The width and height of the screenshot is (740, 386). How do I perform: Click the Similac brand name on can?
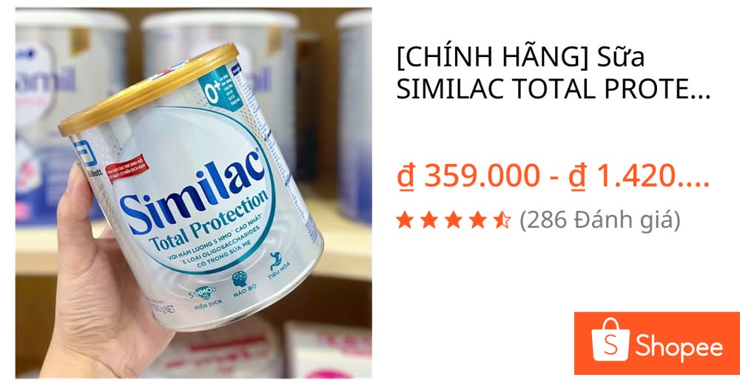pyautogui.click(x=192, y=192)
